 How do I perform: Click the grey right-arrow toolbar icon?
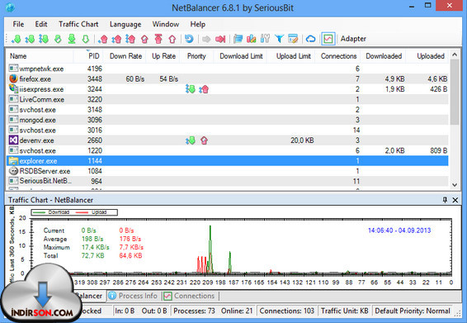tap(206, 39)
